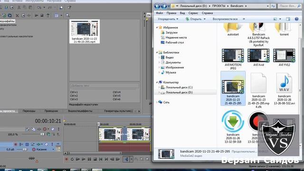The image size is (304, 171).
Task: Click Stop in Vegas transport bar
Action: (x=95, y=159)
